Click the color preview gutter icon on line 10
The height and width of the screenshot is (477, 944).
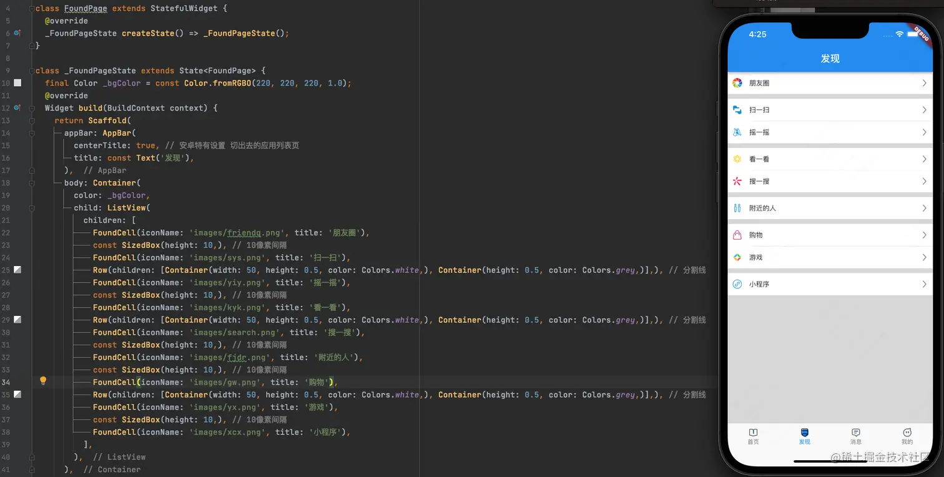pyautogui.click(x=17, y=83)
